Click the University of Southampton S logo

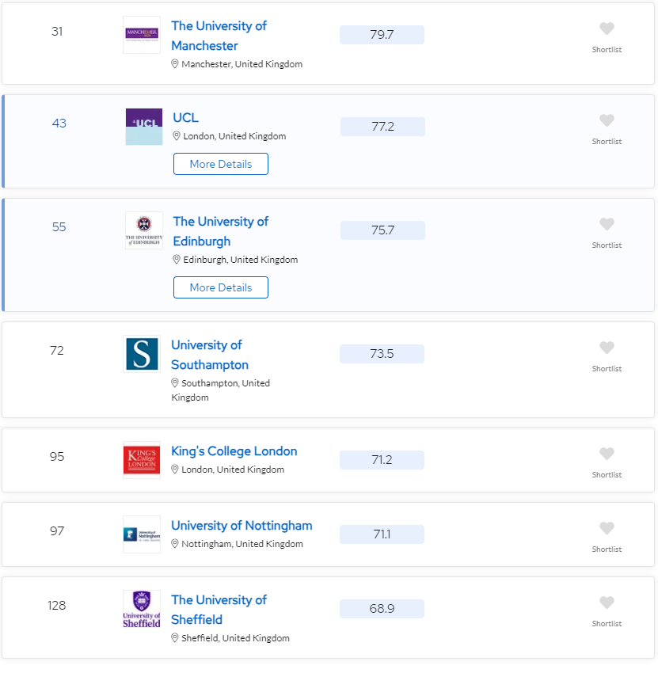(x=142, y=354)
